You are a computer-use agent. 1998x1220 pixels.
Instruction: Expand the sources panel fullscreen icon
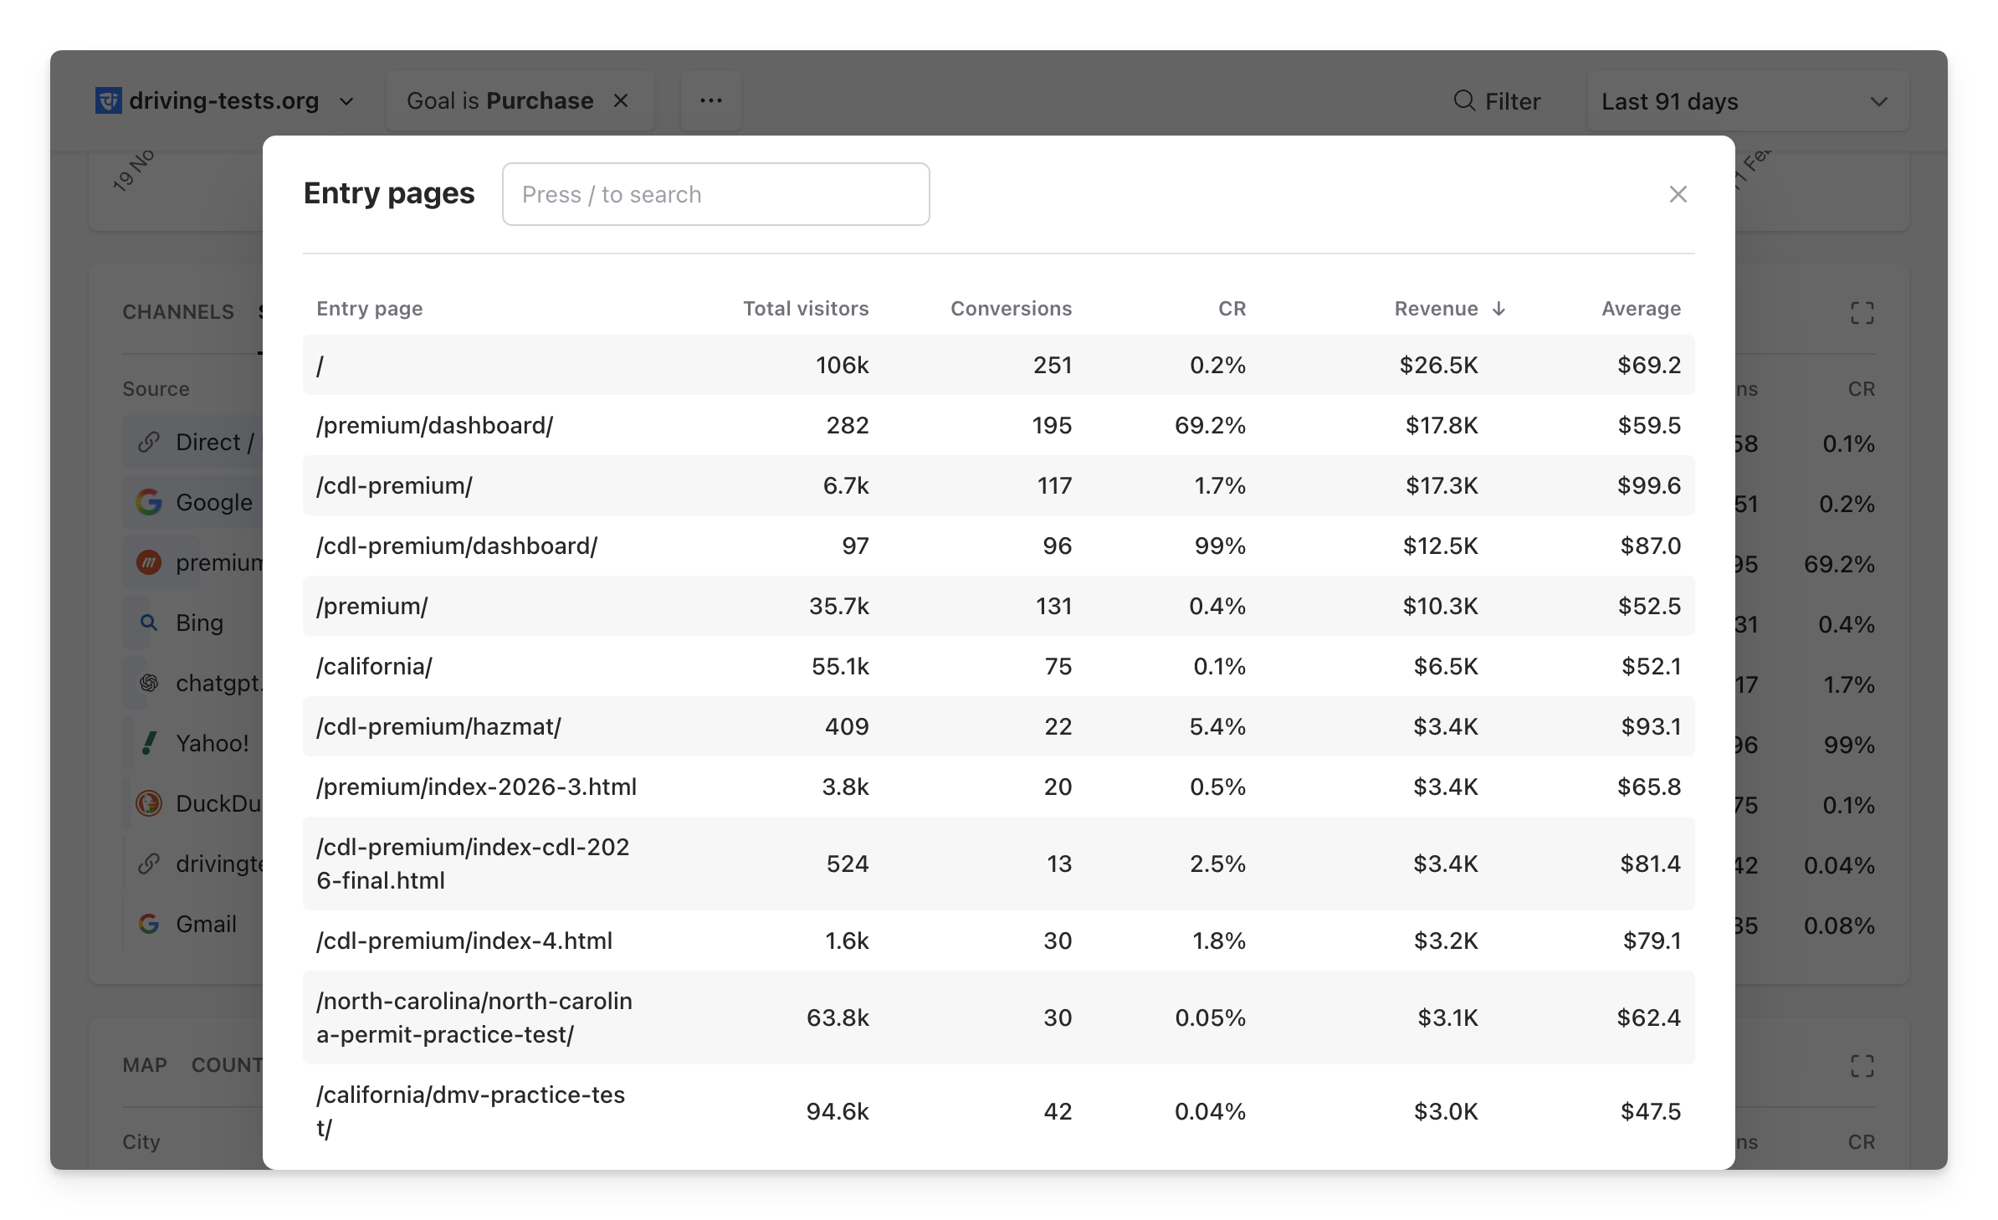click(x=1862, y=313)
